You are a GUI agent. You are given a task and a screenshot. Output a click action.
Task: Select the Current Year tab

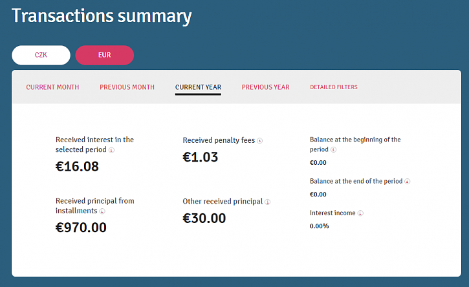[198, 87]
